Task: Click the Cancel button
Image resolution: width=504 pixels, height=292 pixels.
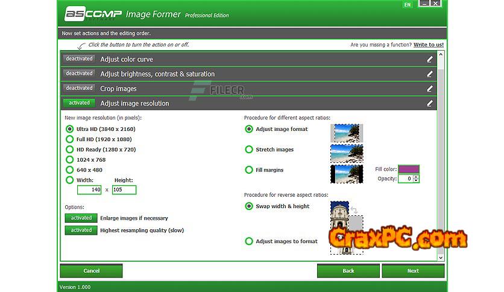Action: 91,271
